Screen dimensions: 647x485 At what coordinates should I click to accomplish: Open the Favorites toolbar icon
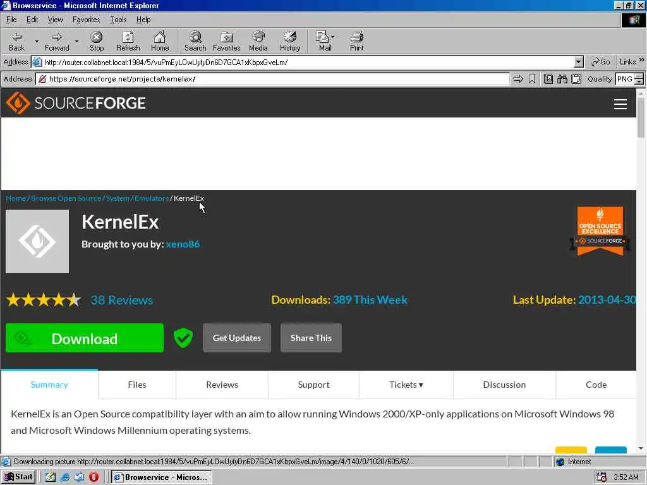click(227, 42)
